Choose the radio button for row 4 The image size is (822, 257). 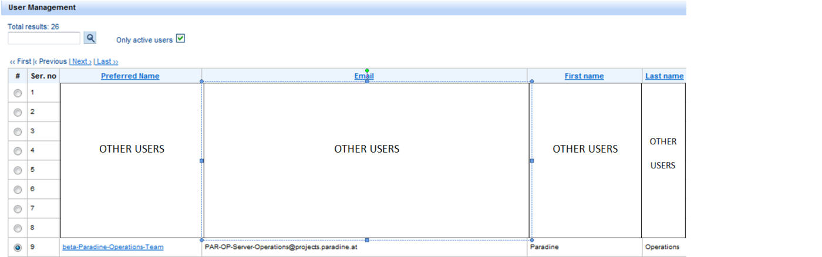pos(18,151)
